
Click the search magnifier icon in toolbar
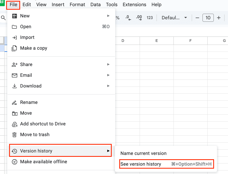[3, 18]
